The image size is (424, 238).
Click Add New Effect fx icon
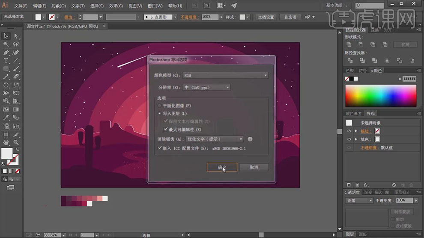click(366, 185)
